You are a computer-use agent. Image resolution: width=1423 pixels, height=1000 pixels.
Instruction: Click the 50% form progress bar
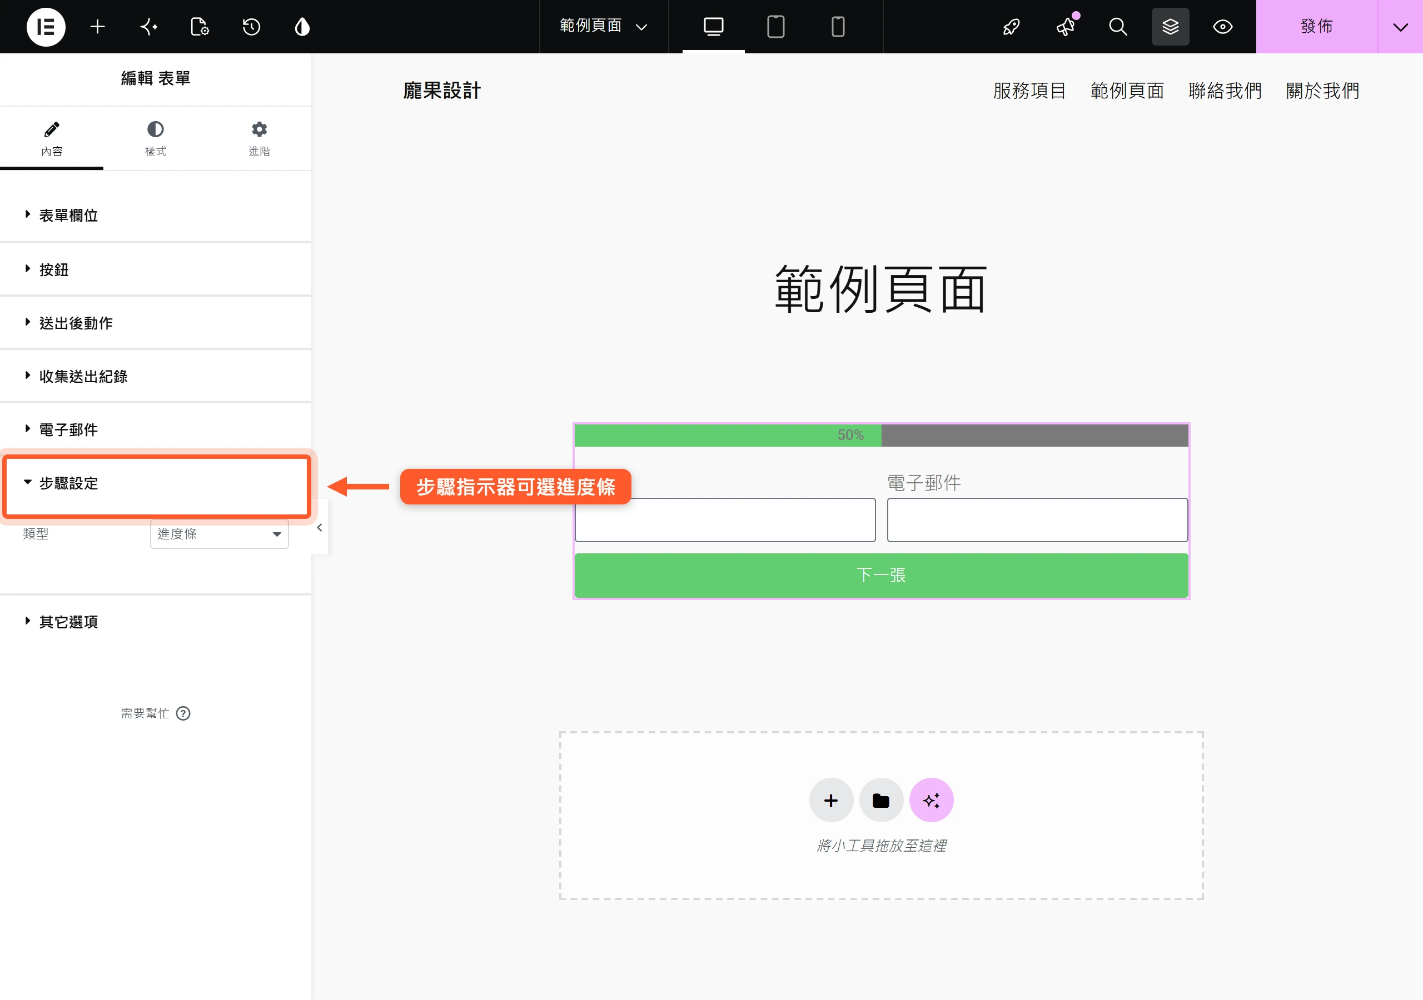coord(882,435)
